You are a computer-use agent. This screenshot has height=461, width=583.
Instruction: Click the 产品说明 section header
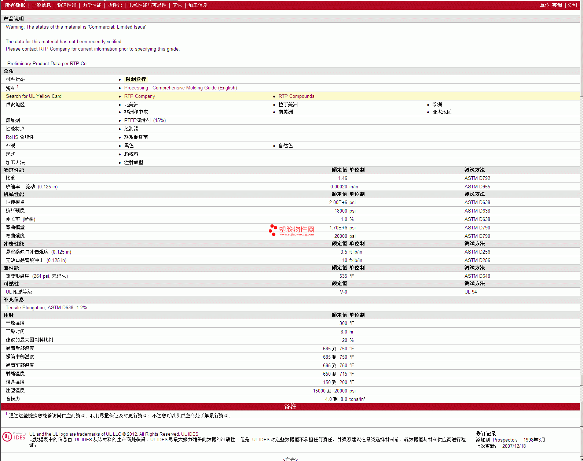(x=14, y=19)
